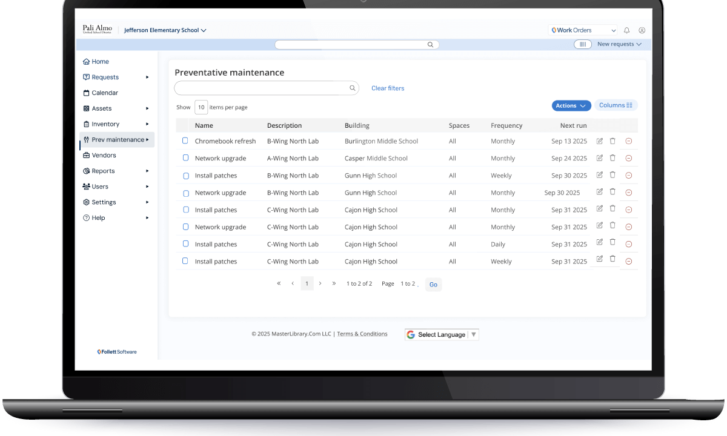Click the Clear filters link
The image size is (727, 436).
pos(387,88)
